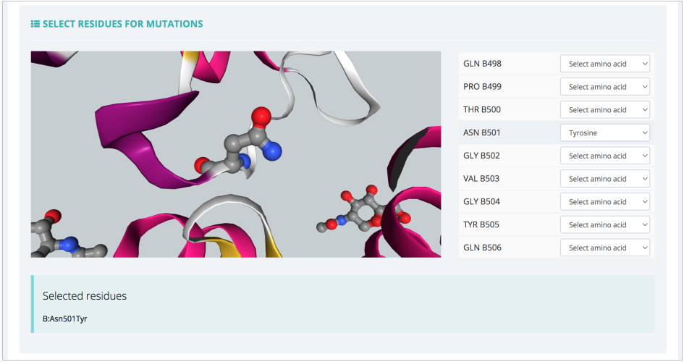Expand amino acid dropdown for VAL B503

coord(604,179)
